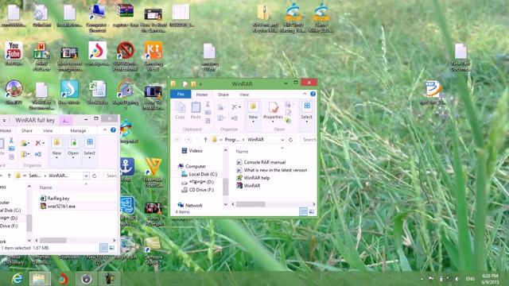This screenshot has width=509, height=286.
Task: Click ENG language indicator in taskbar
Action: (470, 279)
